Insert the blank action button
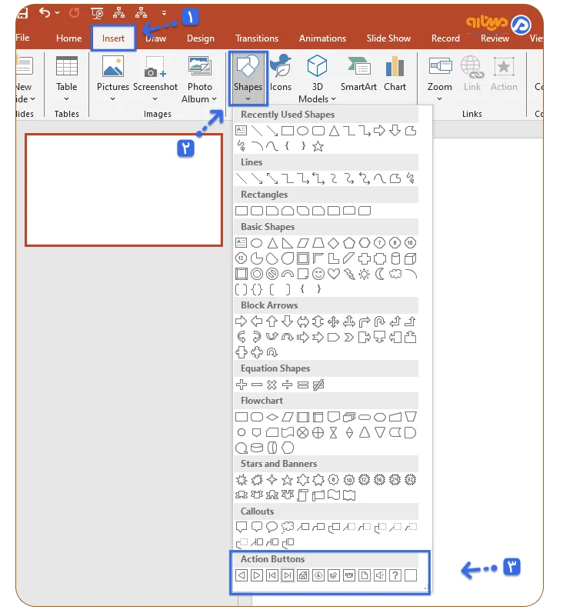 tap(411, 575)
